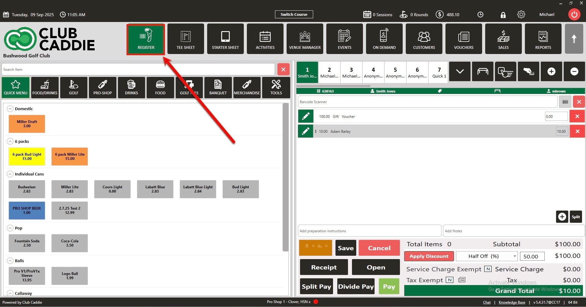Click the Divide Pay button

(x=356, y=286)
